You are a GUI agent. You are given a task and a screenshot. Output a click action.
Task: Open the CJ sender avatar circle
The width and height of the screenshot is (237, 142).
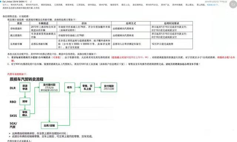[233, 4]
